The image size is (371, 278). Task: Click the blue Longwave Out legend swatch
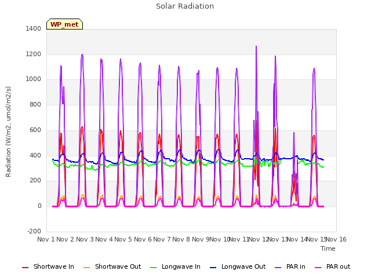click(213, 268)
